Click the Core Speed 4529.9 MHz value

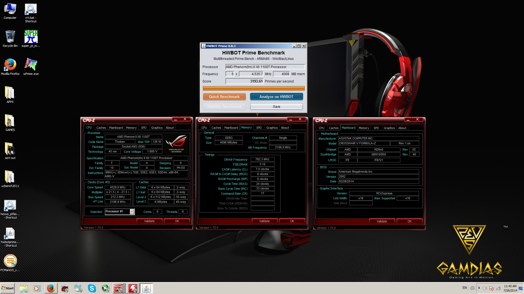pos(118,187)
